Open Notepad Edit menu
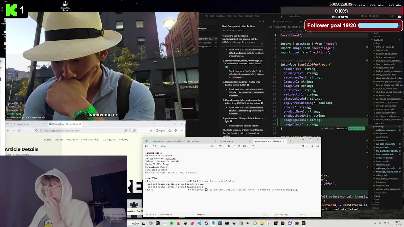Viewport: 404px width, 227px height. pyautogui.click(x=154, y=146)
